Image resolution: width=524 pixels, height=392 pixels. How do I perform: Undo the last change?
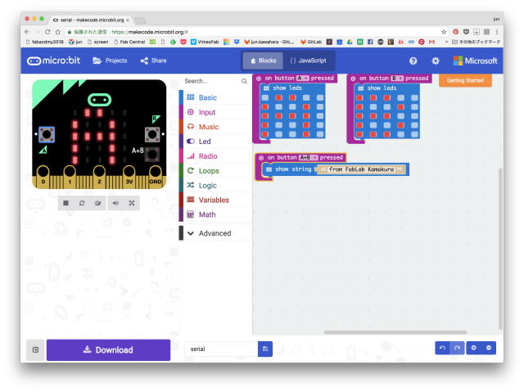(x=442, y=348)
